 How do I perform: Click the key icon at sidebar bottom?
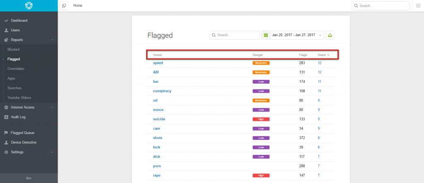(x=29, y=178)
